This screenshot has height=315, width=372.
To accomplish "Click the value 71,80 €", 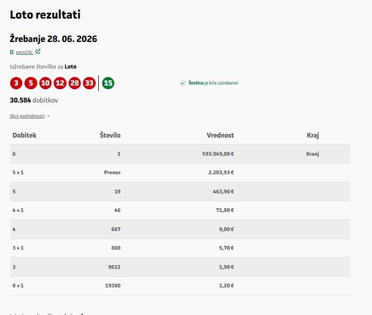I will 225,210.
